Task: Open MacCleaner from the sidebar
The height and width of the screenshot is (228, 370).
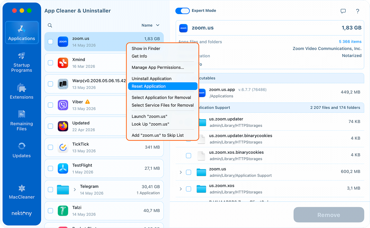Action: pos(22,192)
